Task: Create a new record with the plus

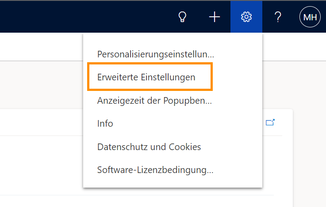Action: tap(215, 17)
